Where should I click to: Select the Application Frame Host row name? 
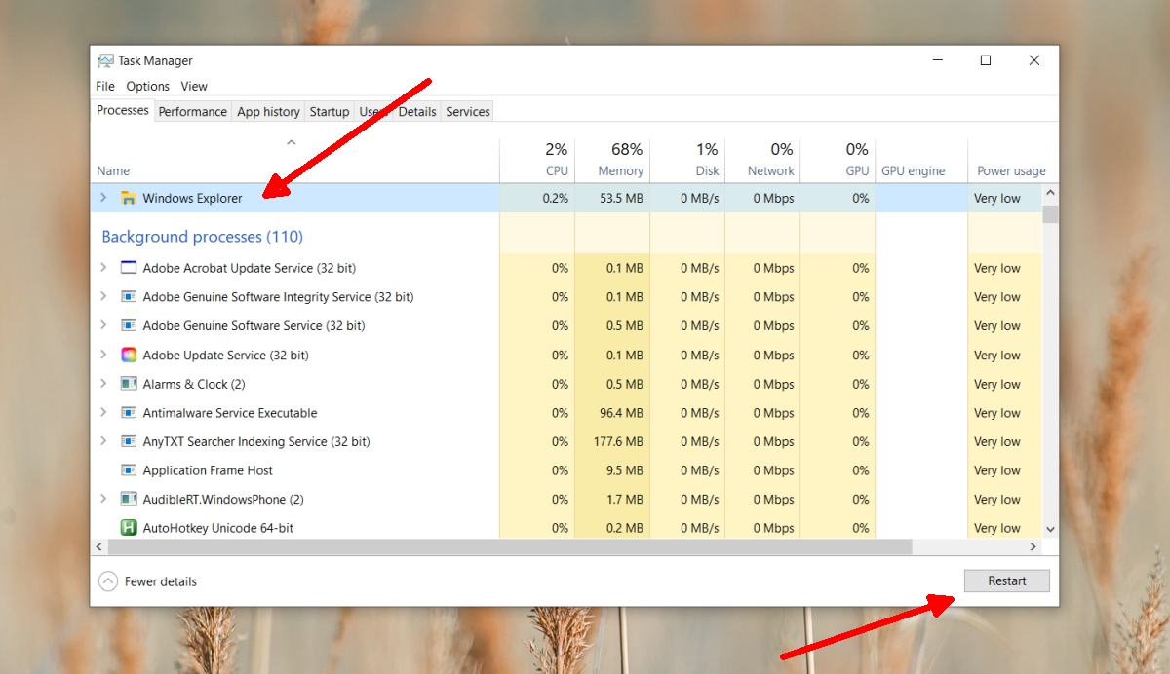tap(208, 470)
